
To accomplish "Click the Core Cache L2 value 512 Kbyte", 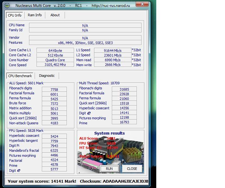I will (55, 55).
